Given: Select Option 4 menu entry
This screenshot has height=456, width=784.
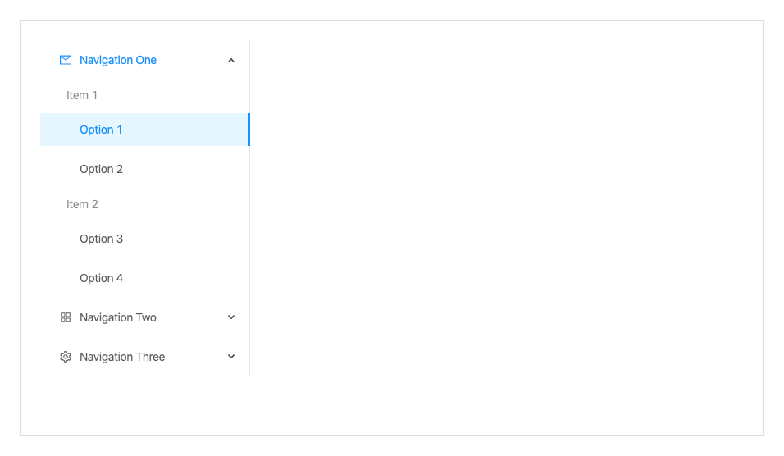Looking at the screenshot, I should tap(144, 278).
